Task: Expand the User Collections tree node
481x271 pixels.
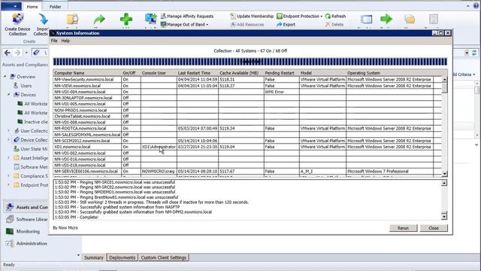Action: click(8, 130)
